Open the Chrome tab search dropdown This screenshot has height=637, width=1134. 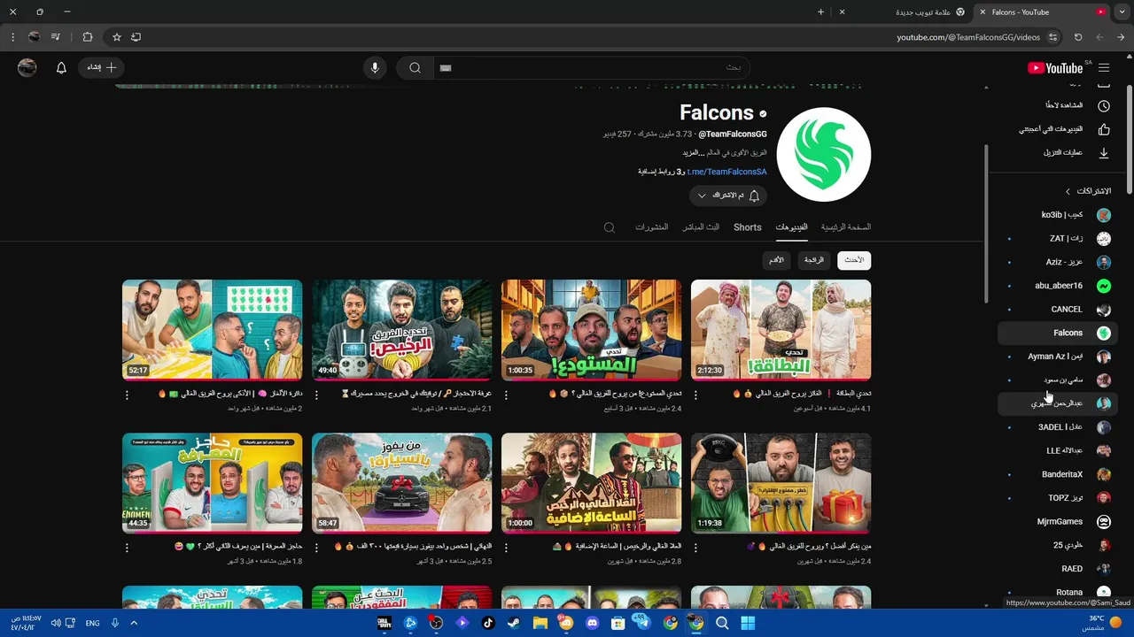(x=1122, y=12)
